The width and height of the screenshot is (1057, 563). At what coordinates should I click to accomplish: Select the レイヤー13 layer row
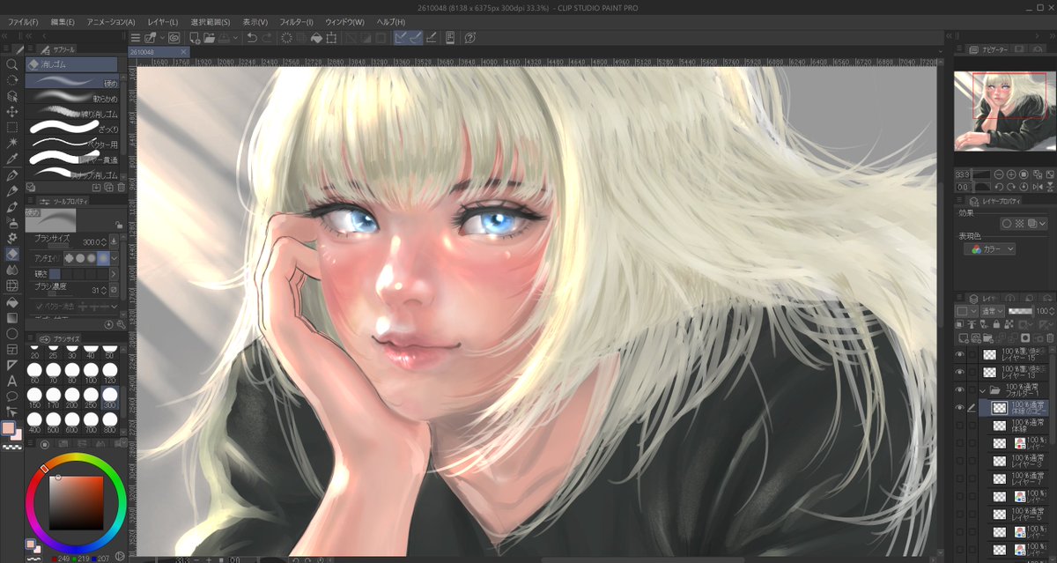tap(1016, 372)
